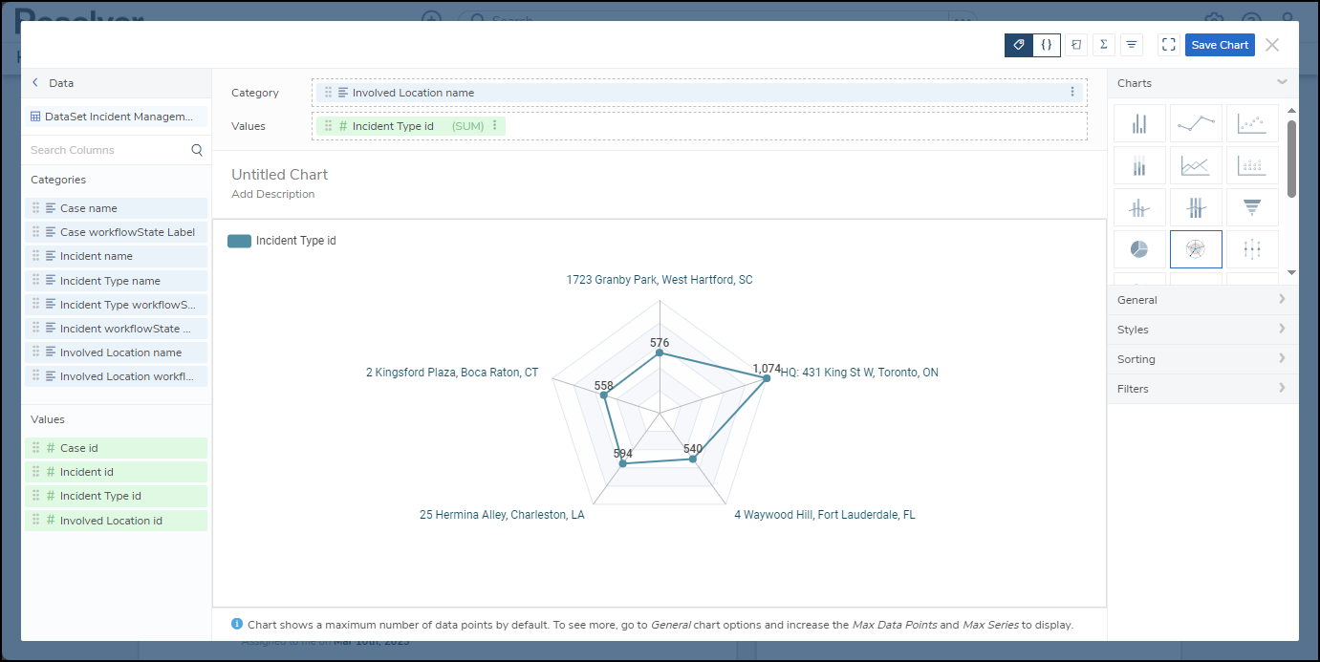Image resolution: width=1320 pixels, height=662 pixels.
Task: Go back using the Data chevron
Action: 35,83
